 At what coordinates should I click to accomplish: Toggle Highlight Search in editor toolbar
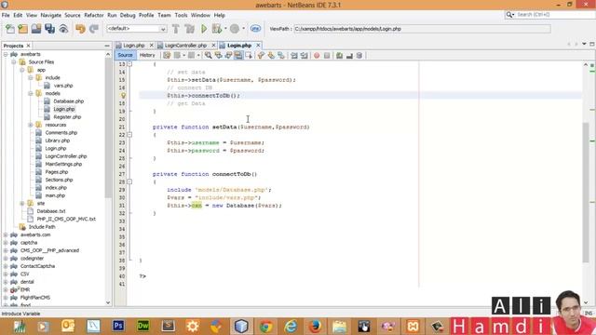[238, 56]
